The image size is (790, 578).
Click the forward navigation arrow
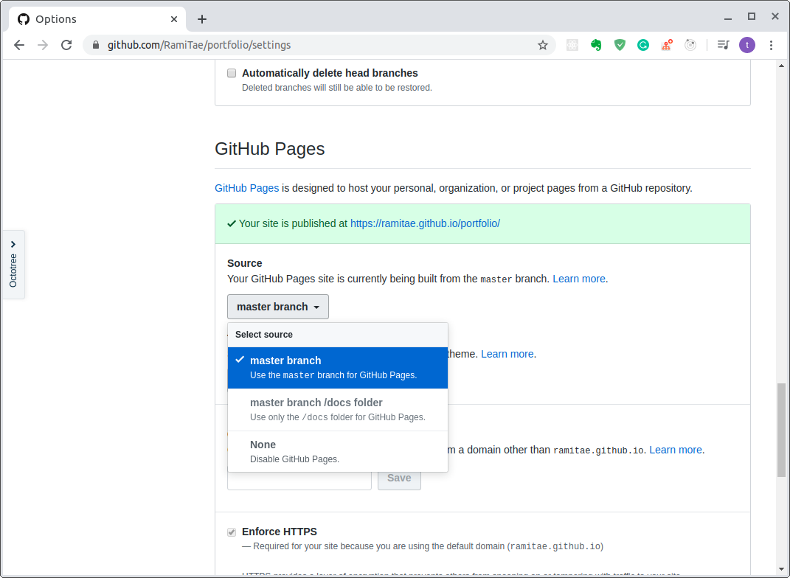43,45
